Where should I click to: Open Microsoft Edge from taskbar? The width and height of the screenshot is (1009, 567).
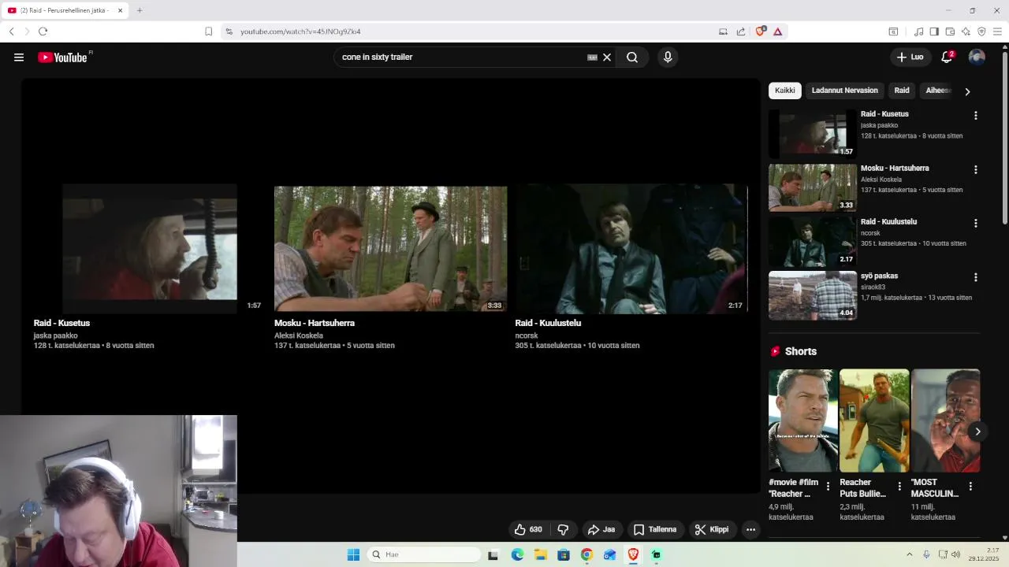[517, 554]
